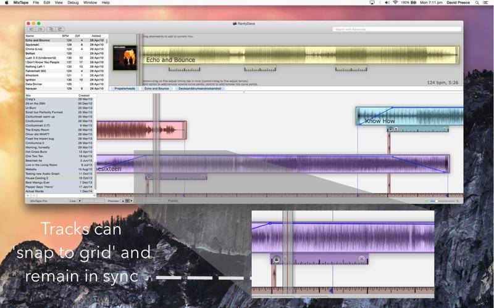Click the David Preece user menu

coord(458,2)
